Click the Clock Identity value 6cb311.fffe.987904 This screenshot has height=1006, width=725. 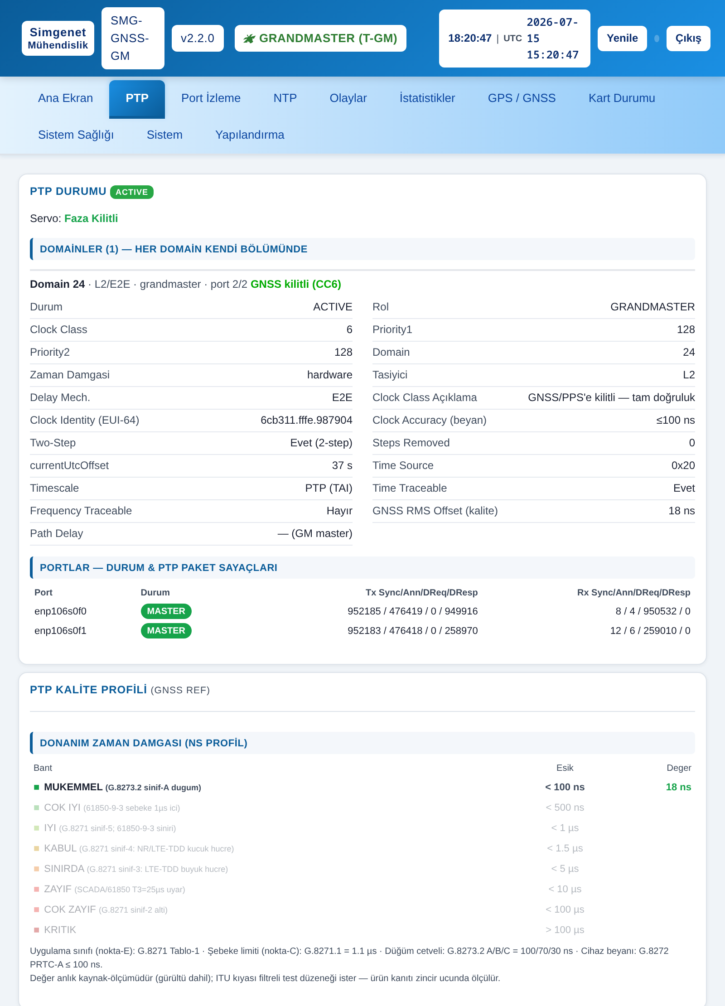tap(306, 420)
